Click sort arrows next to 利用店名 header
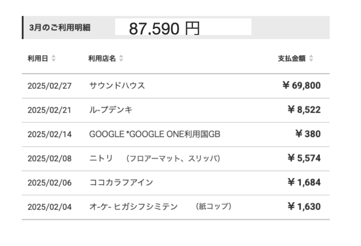 coord(121,58)
